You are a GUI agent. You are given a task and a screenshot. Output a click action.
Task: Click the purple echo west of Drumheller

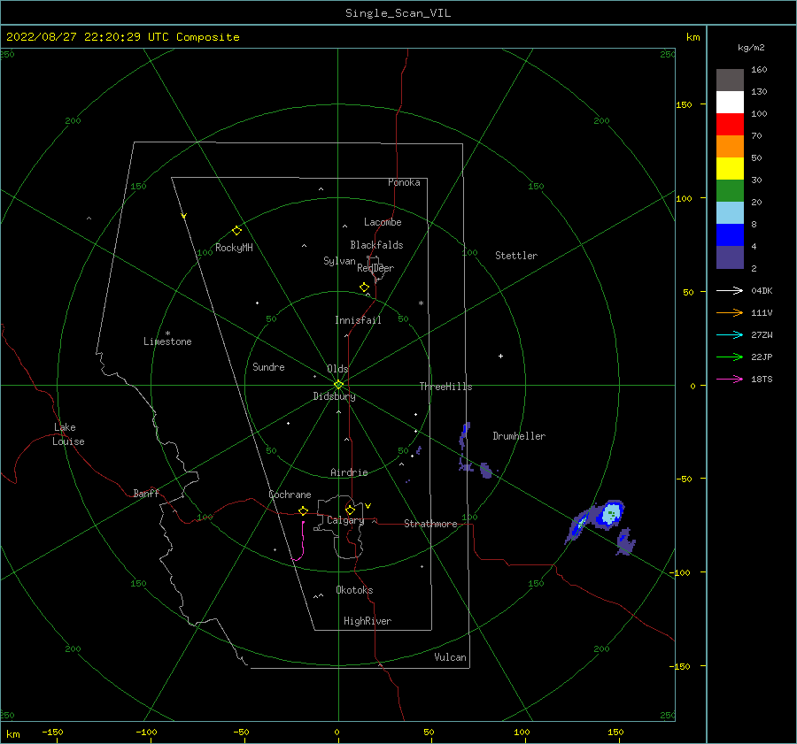[464, 437]
